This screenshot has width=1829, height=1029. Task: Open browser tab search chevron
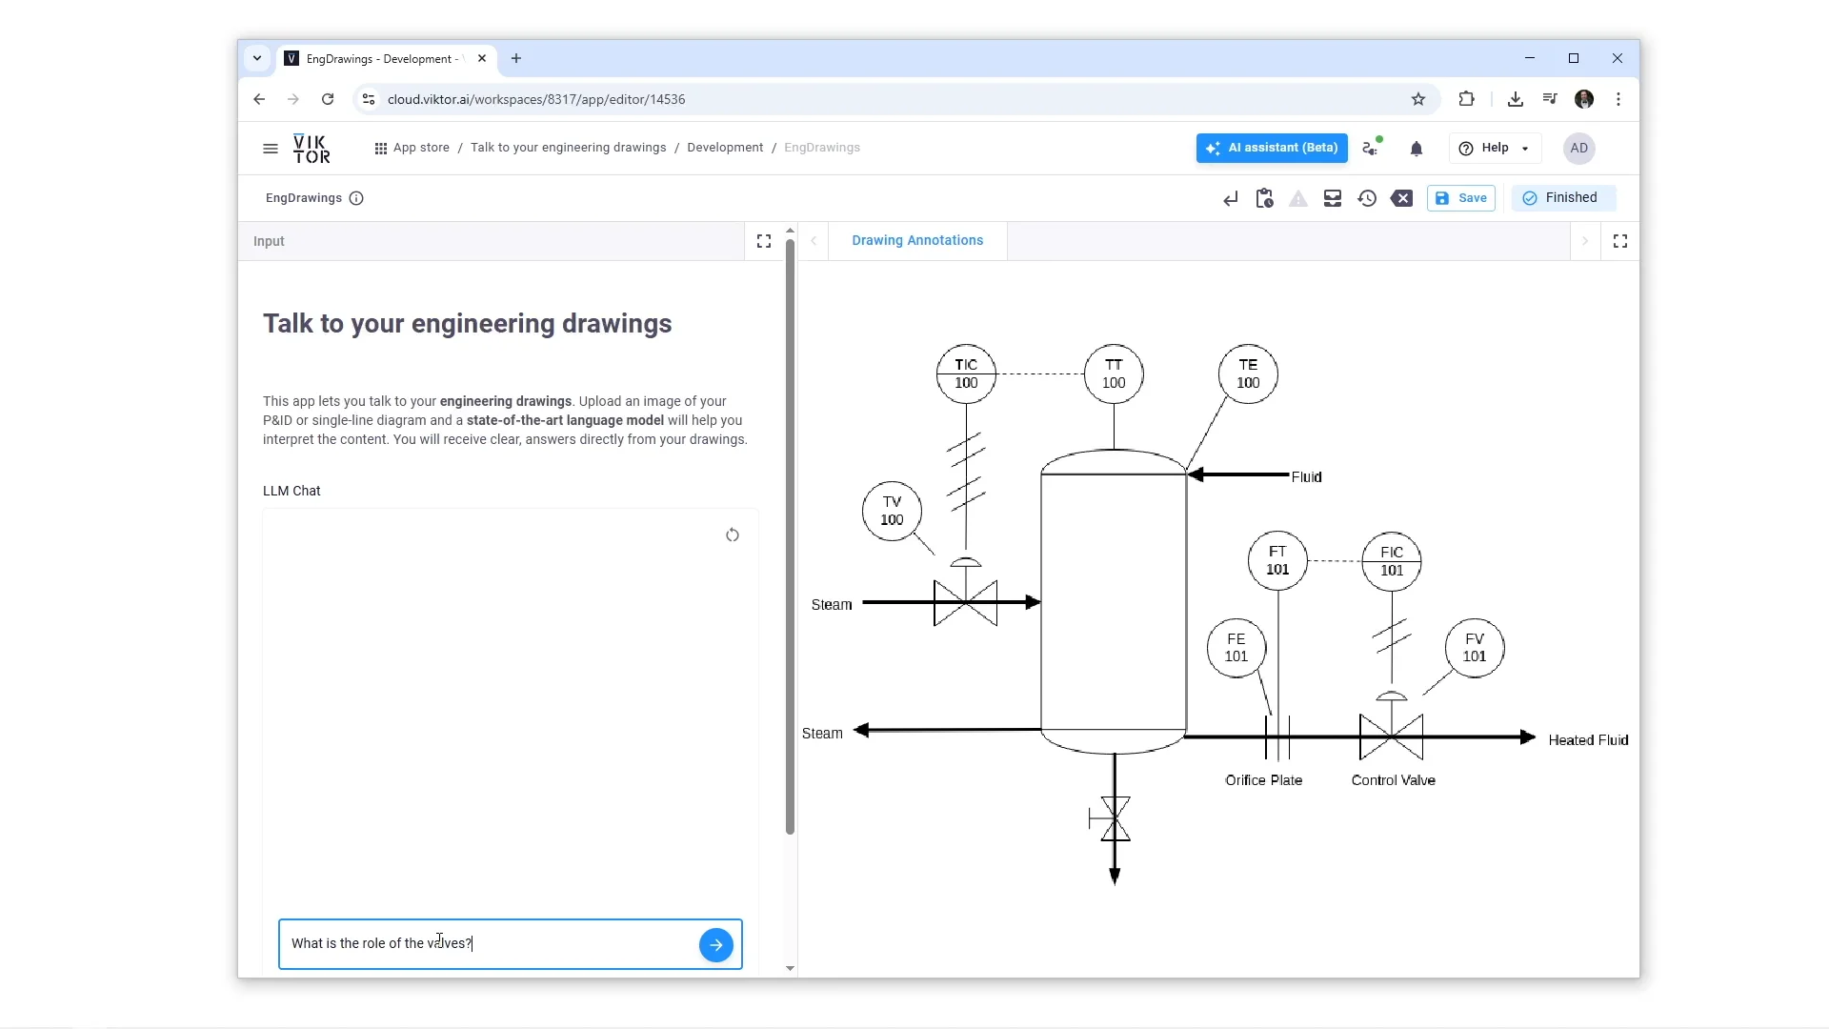coord(257,58)
